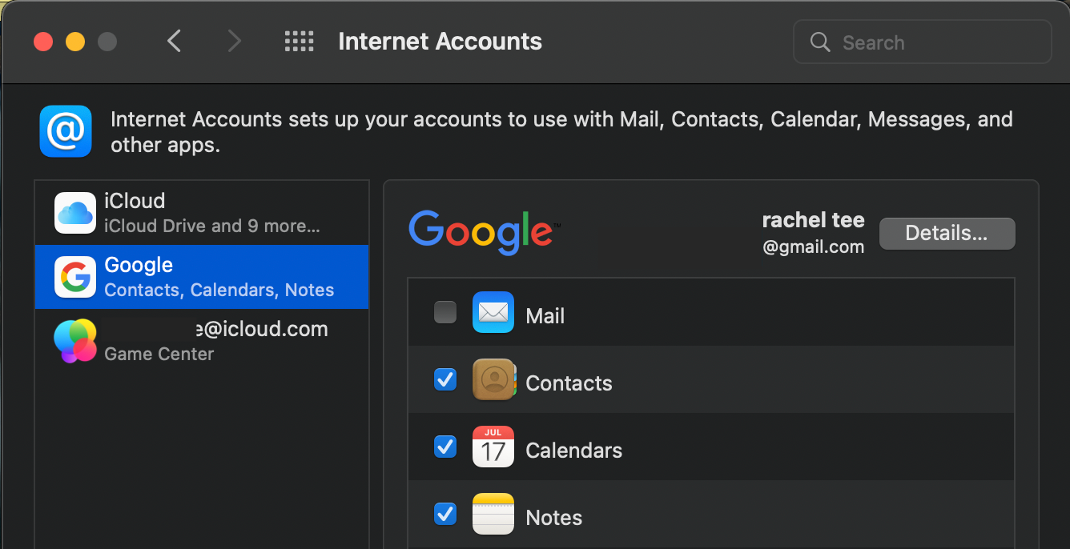This screenshot has width=1070, height=549.
Task: Select the iCloud account entry
Action: coord(200,212)
